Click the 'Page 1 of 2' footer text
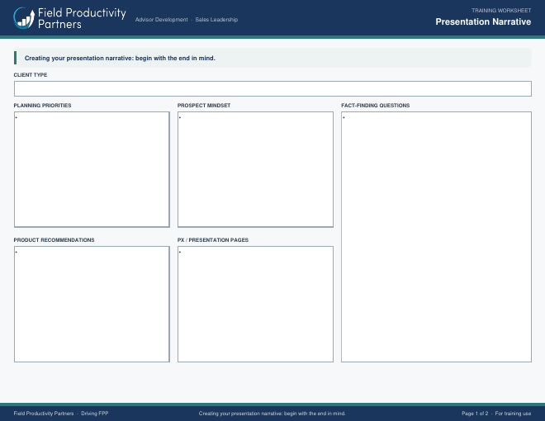545x421 pixels. pos(475,414)
